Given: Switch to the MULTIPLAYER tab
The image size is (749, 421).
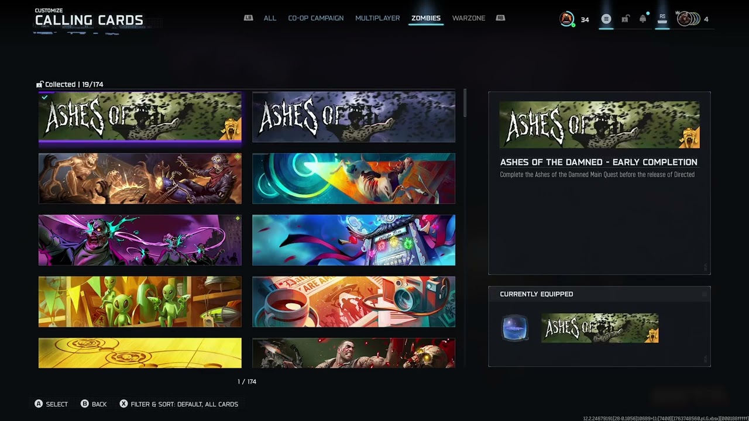Looking at the screenshot, I should 377,18.
